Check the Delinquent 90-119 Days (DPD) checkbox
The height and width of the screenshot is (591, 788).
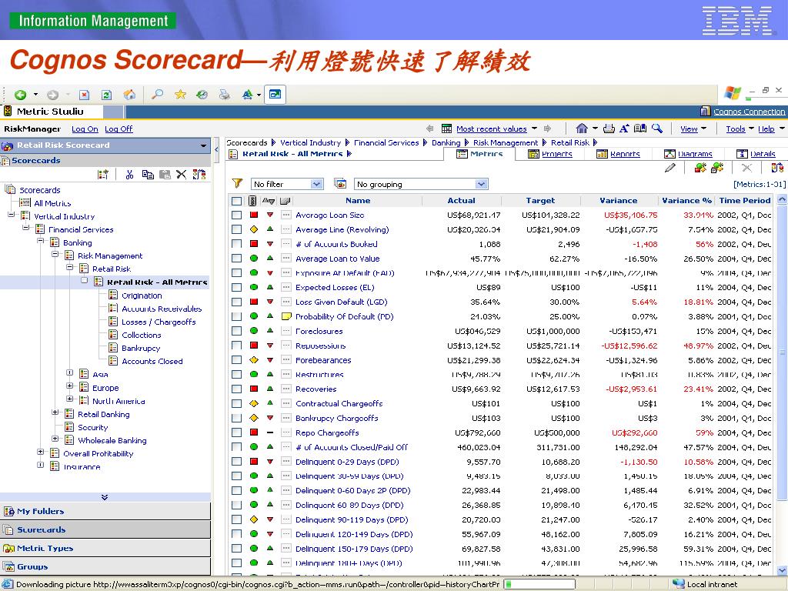(237, 519)
